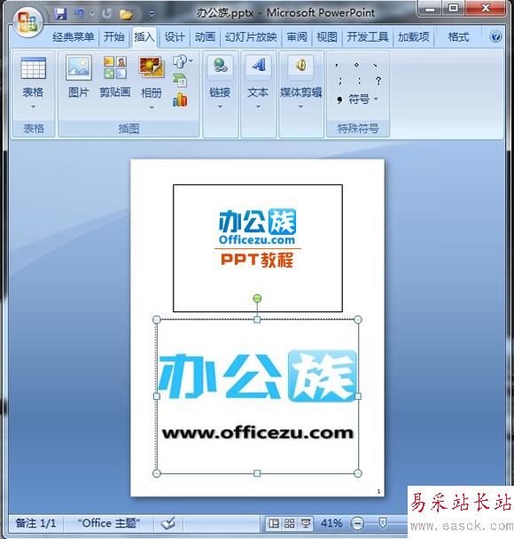Viewport: 514px width, 539px height.
Task: Select the 插入 ribbon tab
Action: [144, 36]
